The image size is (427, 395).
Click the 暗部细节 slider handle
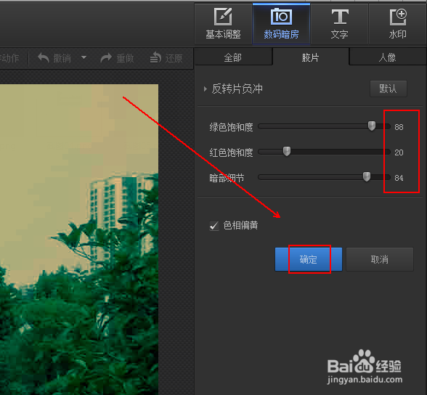pos(367,177)
